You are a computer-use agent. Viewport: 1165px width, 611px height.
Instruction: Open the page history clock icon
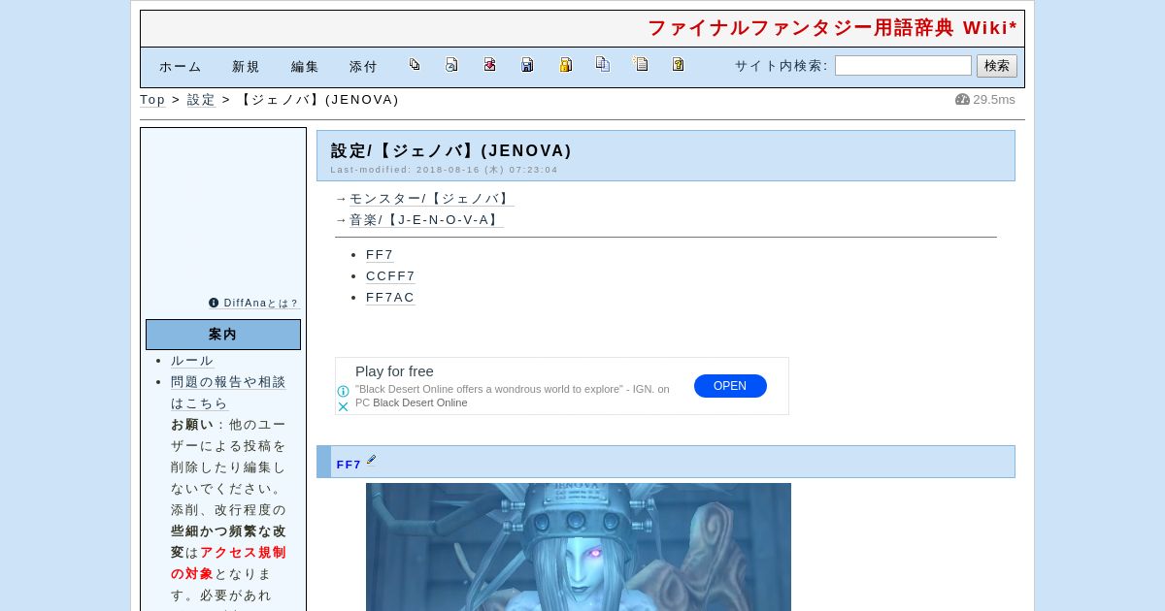[451, 64]
